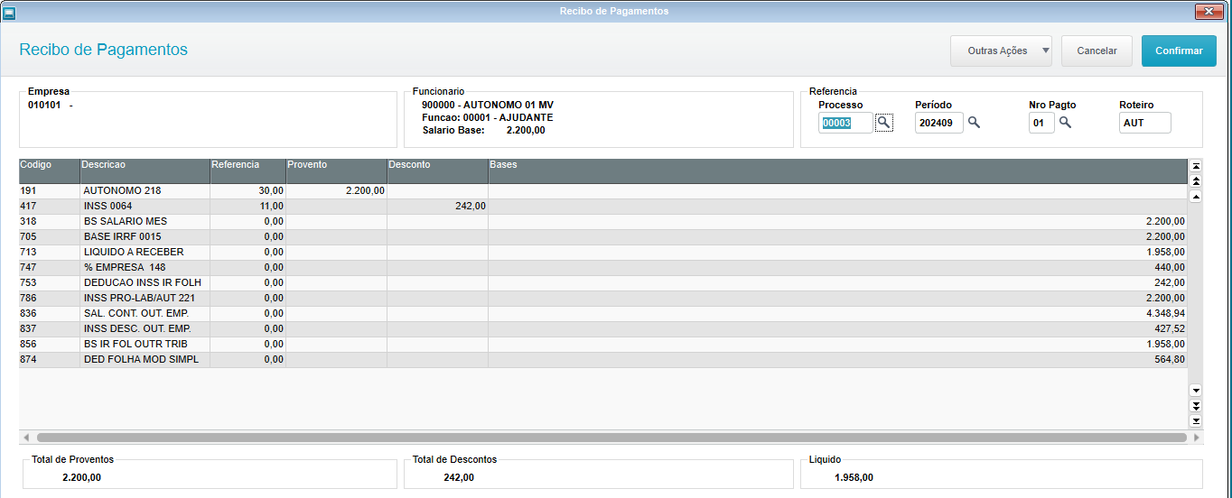The height and width of the screenshot is (498, 1232).
Task: Click the code 836 cell
Action: pos(49,314)
